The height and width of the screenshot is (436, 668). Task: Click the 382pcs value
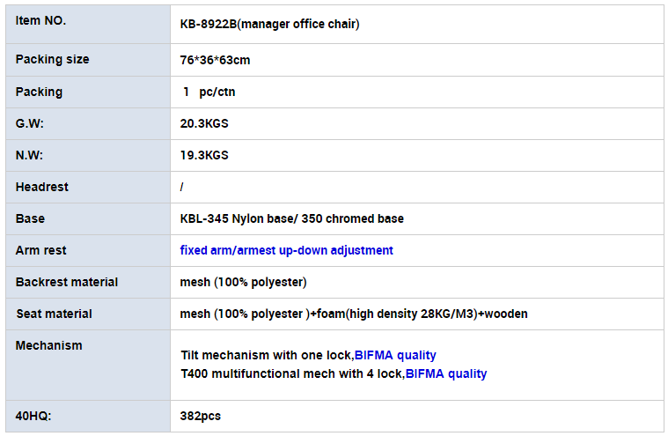pos(200,416)
